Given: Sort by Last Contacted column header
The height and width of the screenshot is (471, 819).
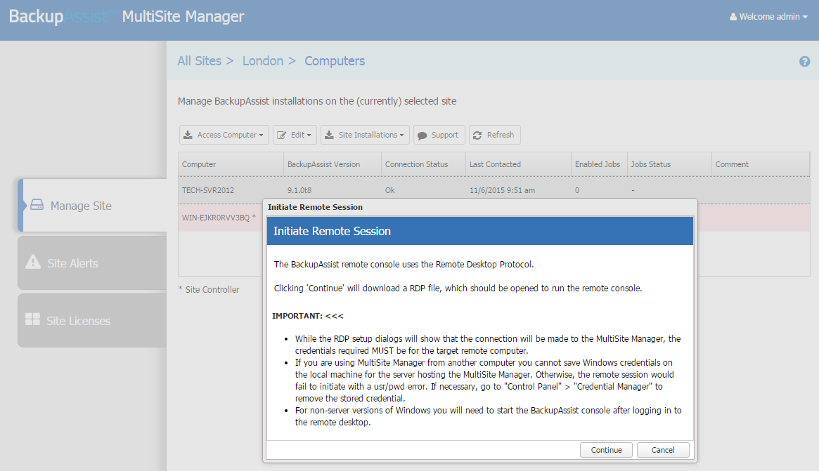Looking at the screenshot, I should pos(518,164).
